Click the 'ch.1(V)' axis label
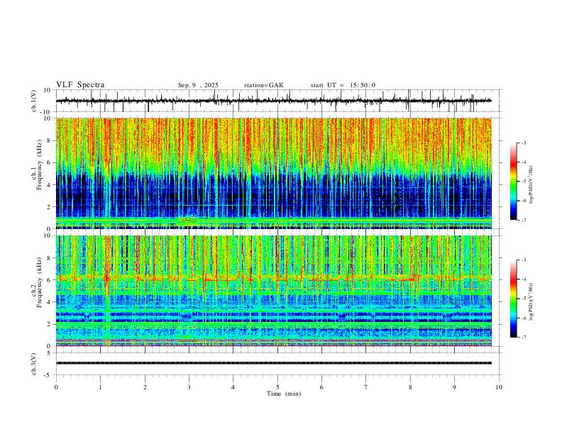The height and width of the screenshot is (434, 562). 34,101
